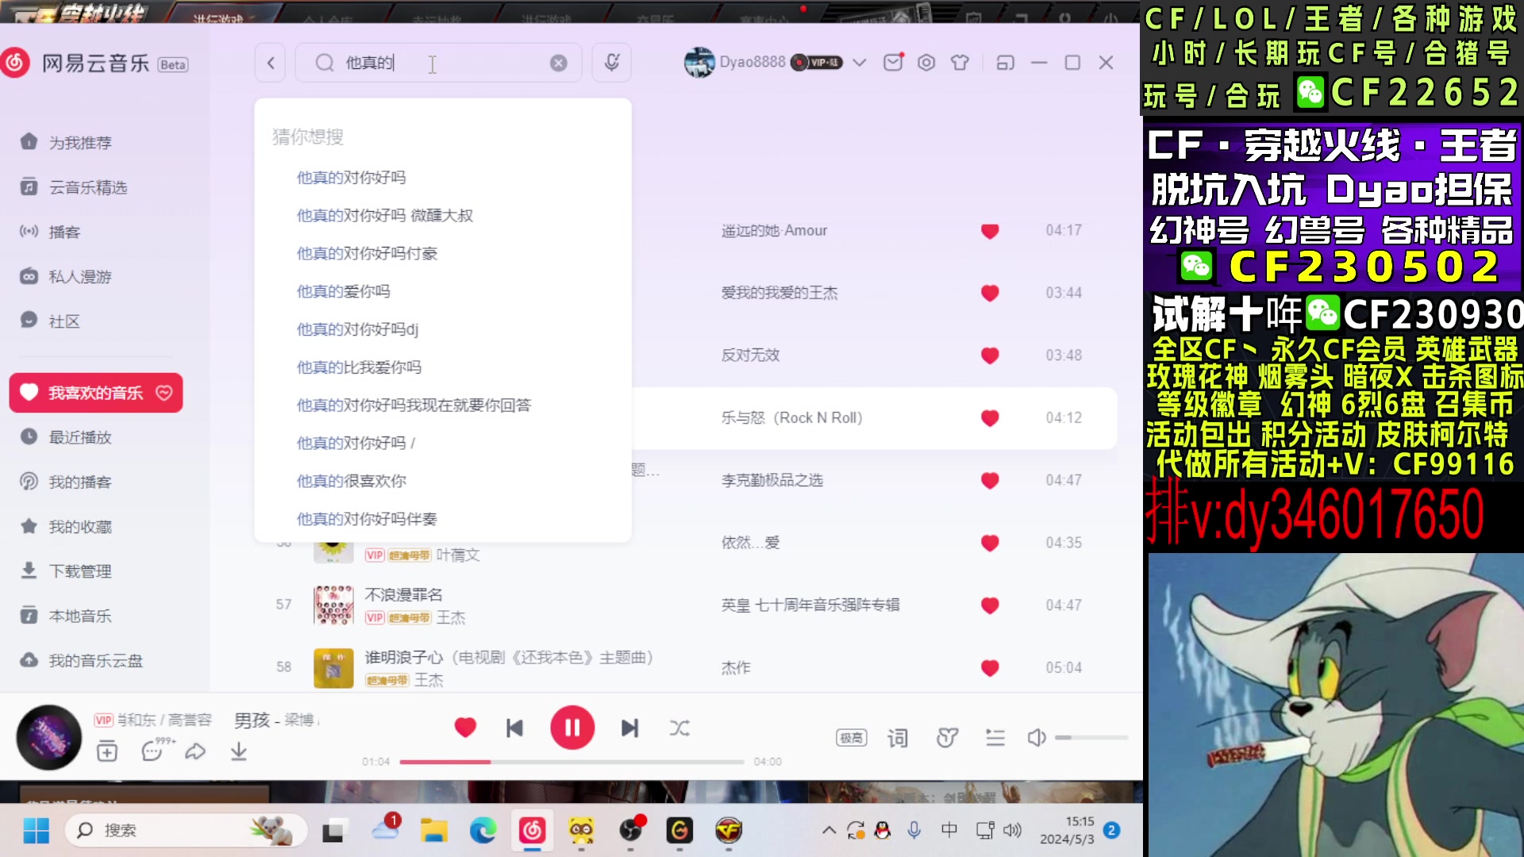Image resolution: width=1524 pixels, height=857 pixels.
Task: Click the 谁明浪子心 album cover thumbnail
Action: (333, 668)
